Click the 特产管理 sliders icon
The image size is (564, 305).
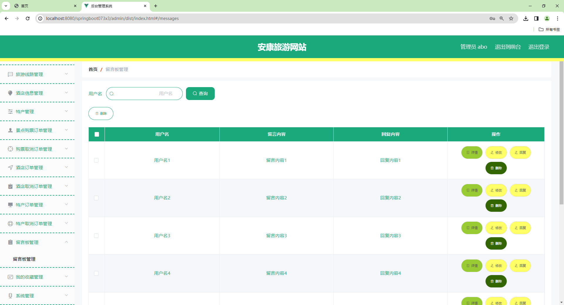[x=10, y=112]
